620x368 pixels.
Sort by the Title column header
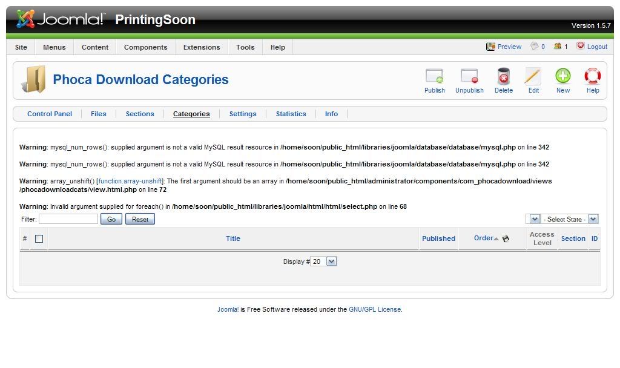click(x=233, y=238)
